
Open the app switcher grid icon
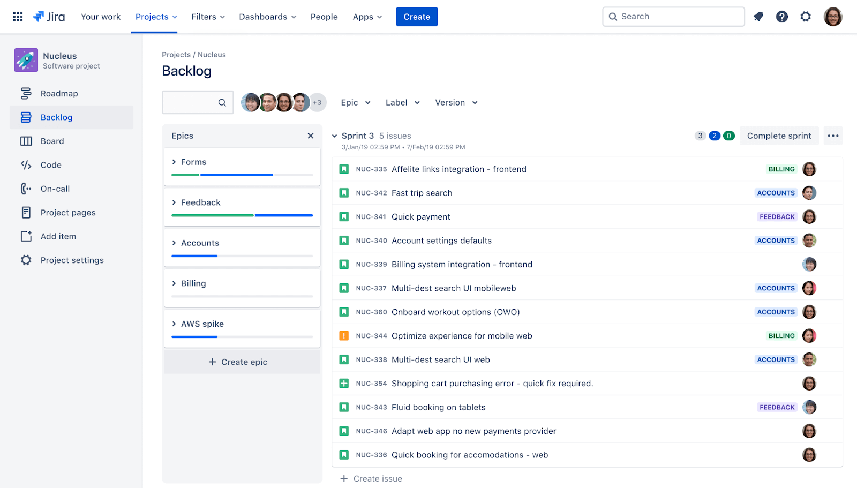pyautogui.click(x=17, y=17)
